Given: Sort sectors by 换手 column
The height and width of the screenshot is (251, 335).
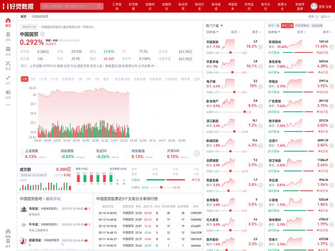Looking at the screenshot, I should (x=327, y=32).
